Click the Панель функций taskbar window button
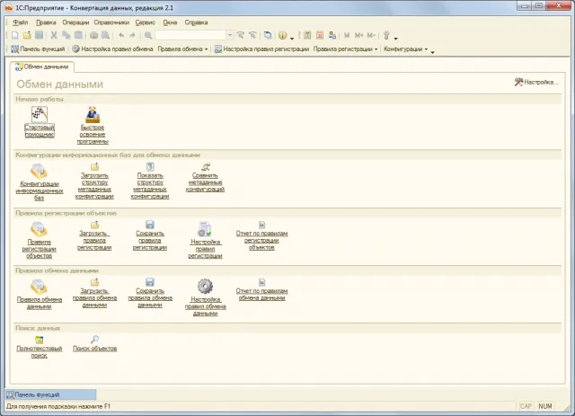 tap(50, 394)
